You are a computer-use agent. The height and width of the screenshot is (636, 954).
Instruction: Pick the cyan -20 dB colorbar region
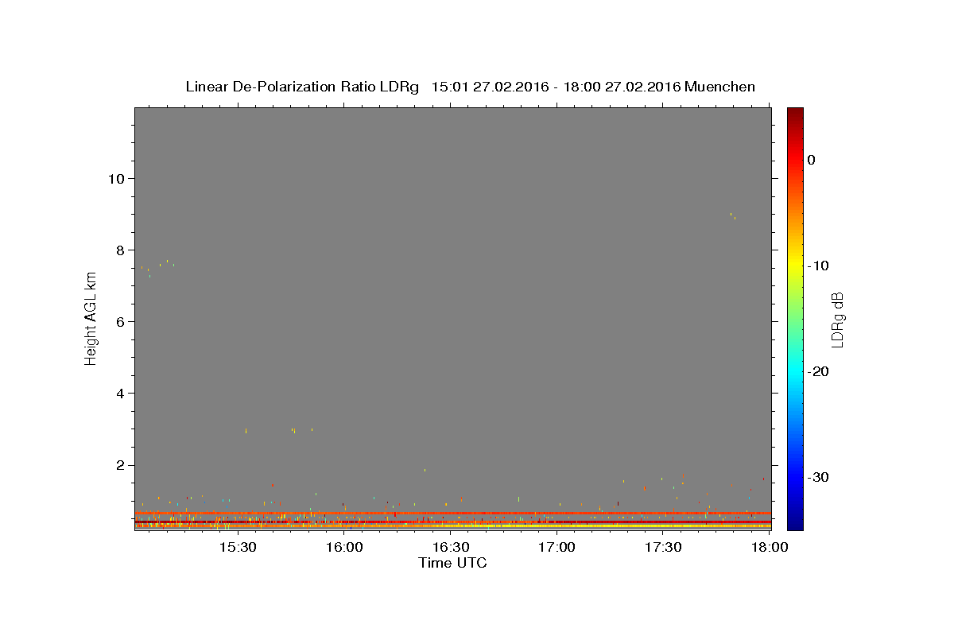795,371
